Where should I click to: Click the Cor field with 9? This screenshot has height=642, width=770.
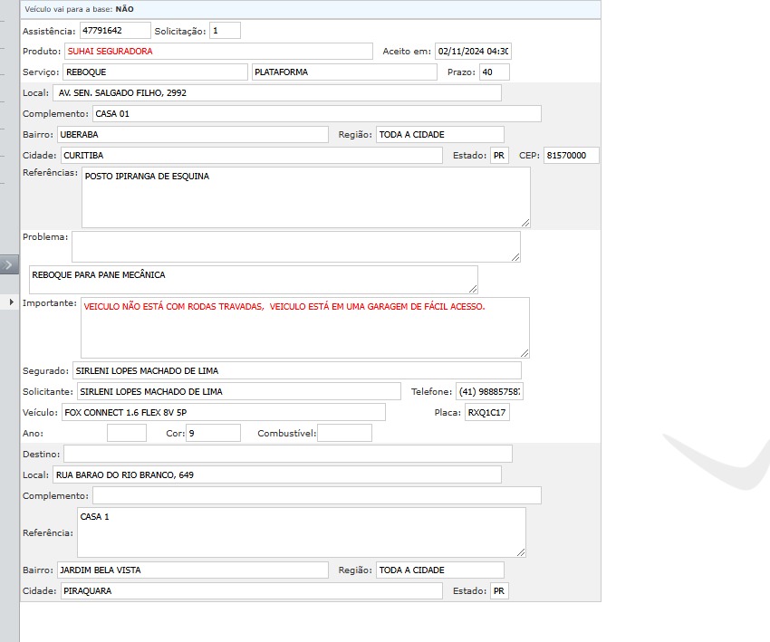point(213,434)
